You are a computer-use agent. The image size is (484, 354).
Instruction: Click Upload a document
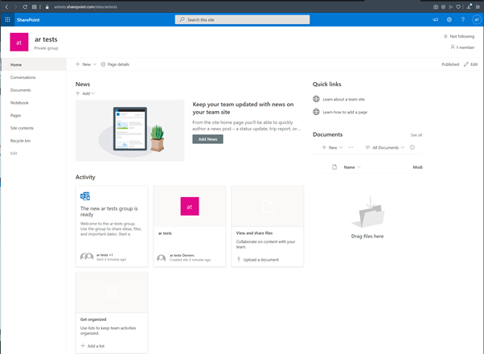(258, 260)
